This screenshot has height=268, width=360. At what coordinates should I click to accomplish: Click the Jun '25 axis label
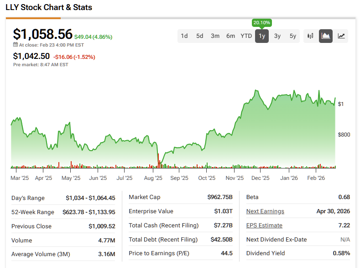pyautogui.click(x=98, y=178)
